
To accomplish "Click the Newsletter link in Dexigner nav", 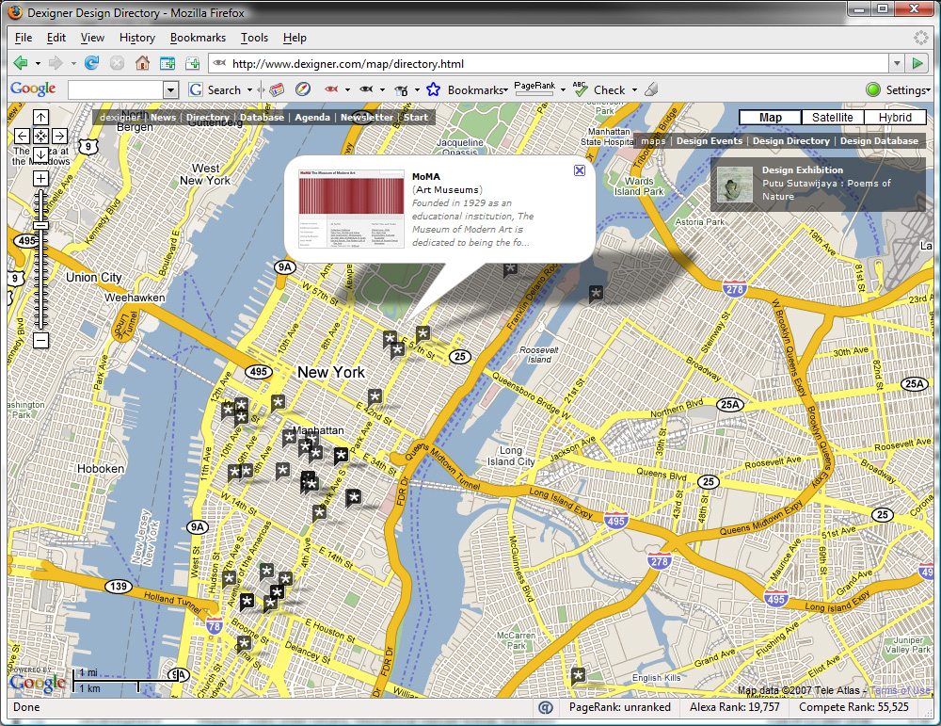I will (x=367, y=117).
